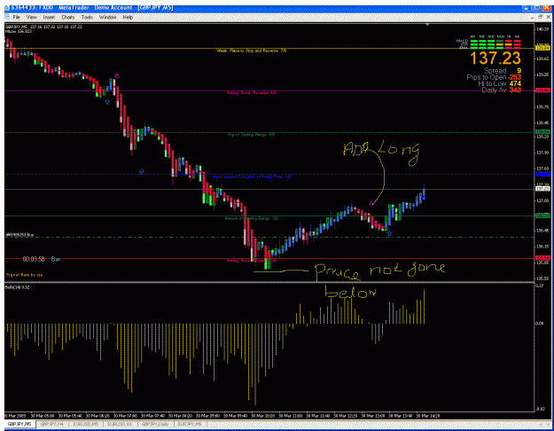Click the Spread 9 readout

(x=502, y=71)
